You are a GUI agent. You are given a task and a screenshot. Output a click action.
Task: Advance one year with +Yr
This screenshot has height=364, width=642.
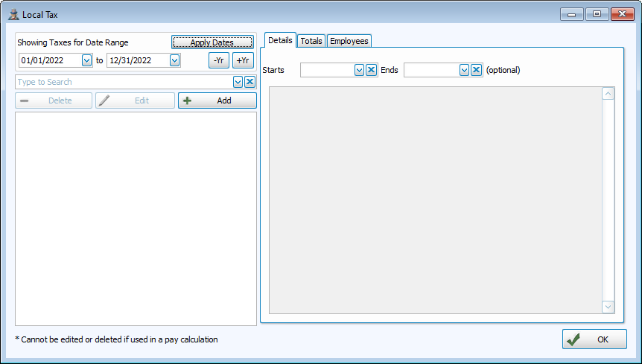(243, 61)
